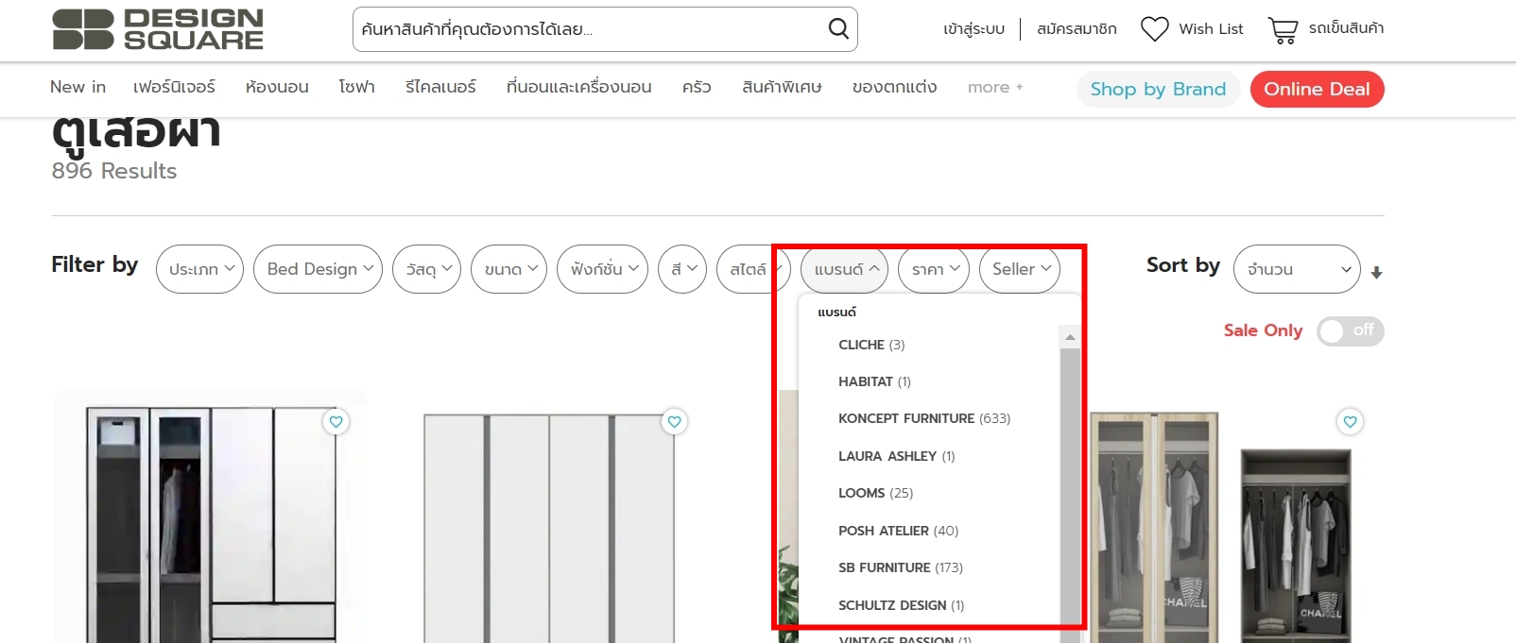
Task: Collapse the แบรนด์ filter dropdown
Action: (x=844, y=269)
